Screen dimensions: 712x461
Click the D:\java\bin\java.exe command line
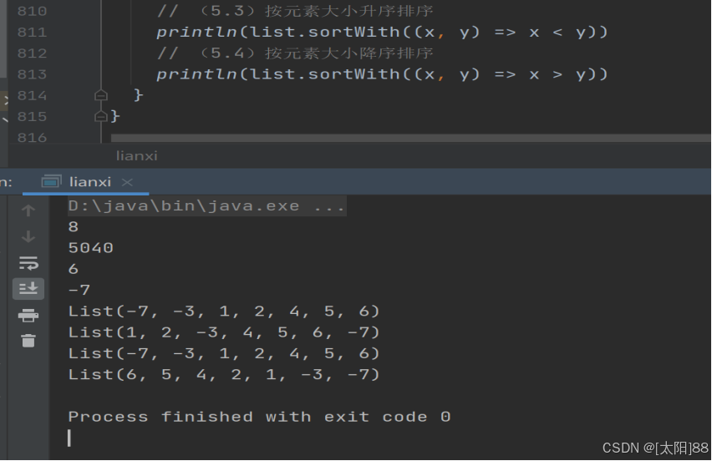(206, 206)
